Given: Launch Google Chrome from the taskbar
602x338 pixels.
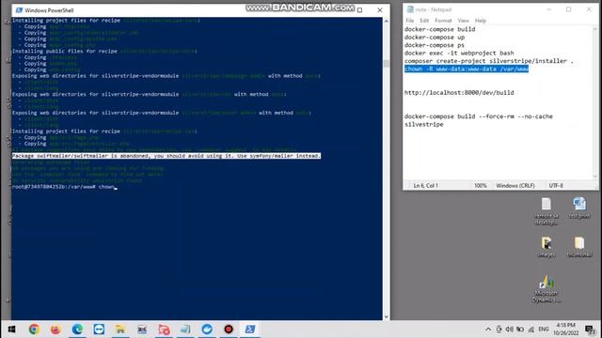Looking at the screenshot, I should [34, 330].
